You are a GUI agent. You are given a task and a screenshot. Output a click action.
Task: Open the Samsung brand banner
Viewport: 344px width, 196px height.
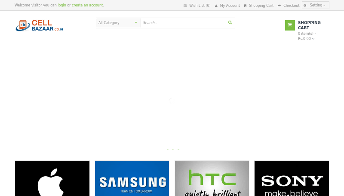tap(132, 178)
